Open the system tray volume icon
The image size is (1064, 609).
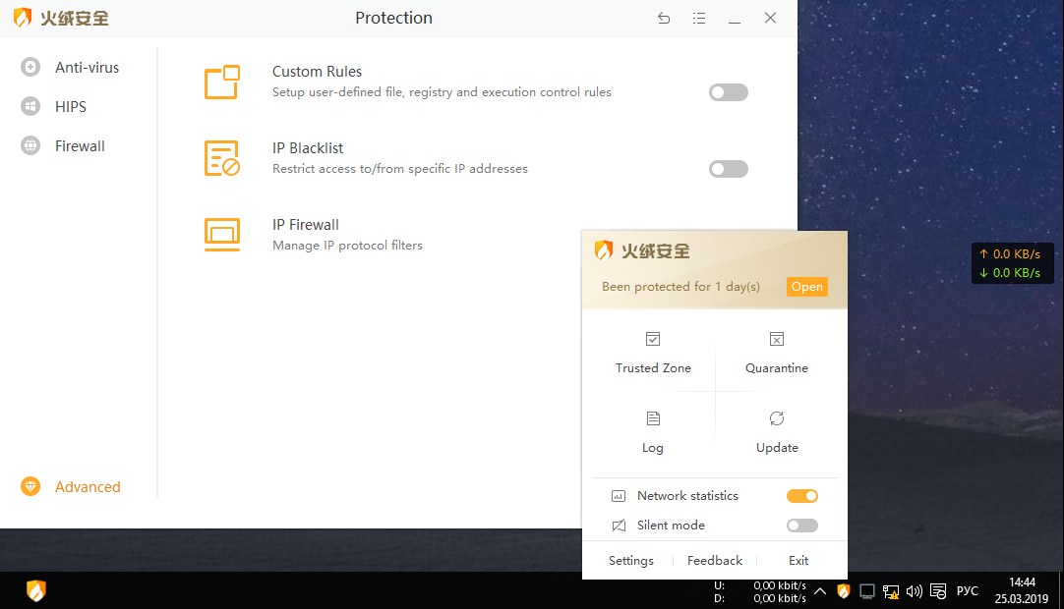click(x=914, y=591)
